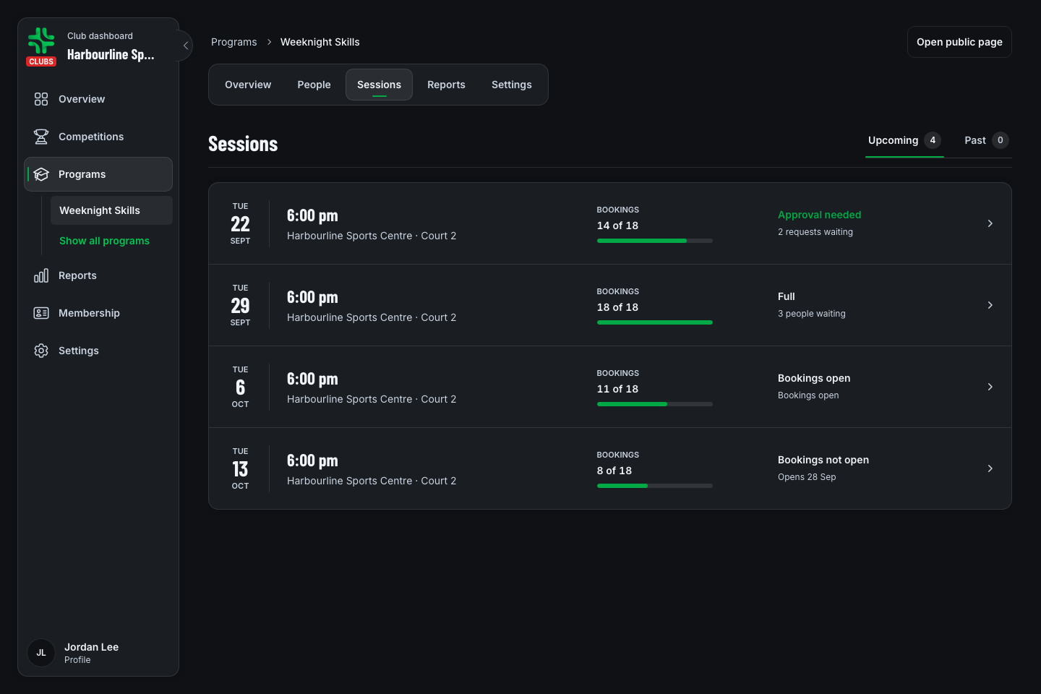Click the Reports bar chart icon
The width and height of the screenshot is (1041, 694).
tap(41, 275)
